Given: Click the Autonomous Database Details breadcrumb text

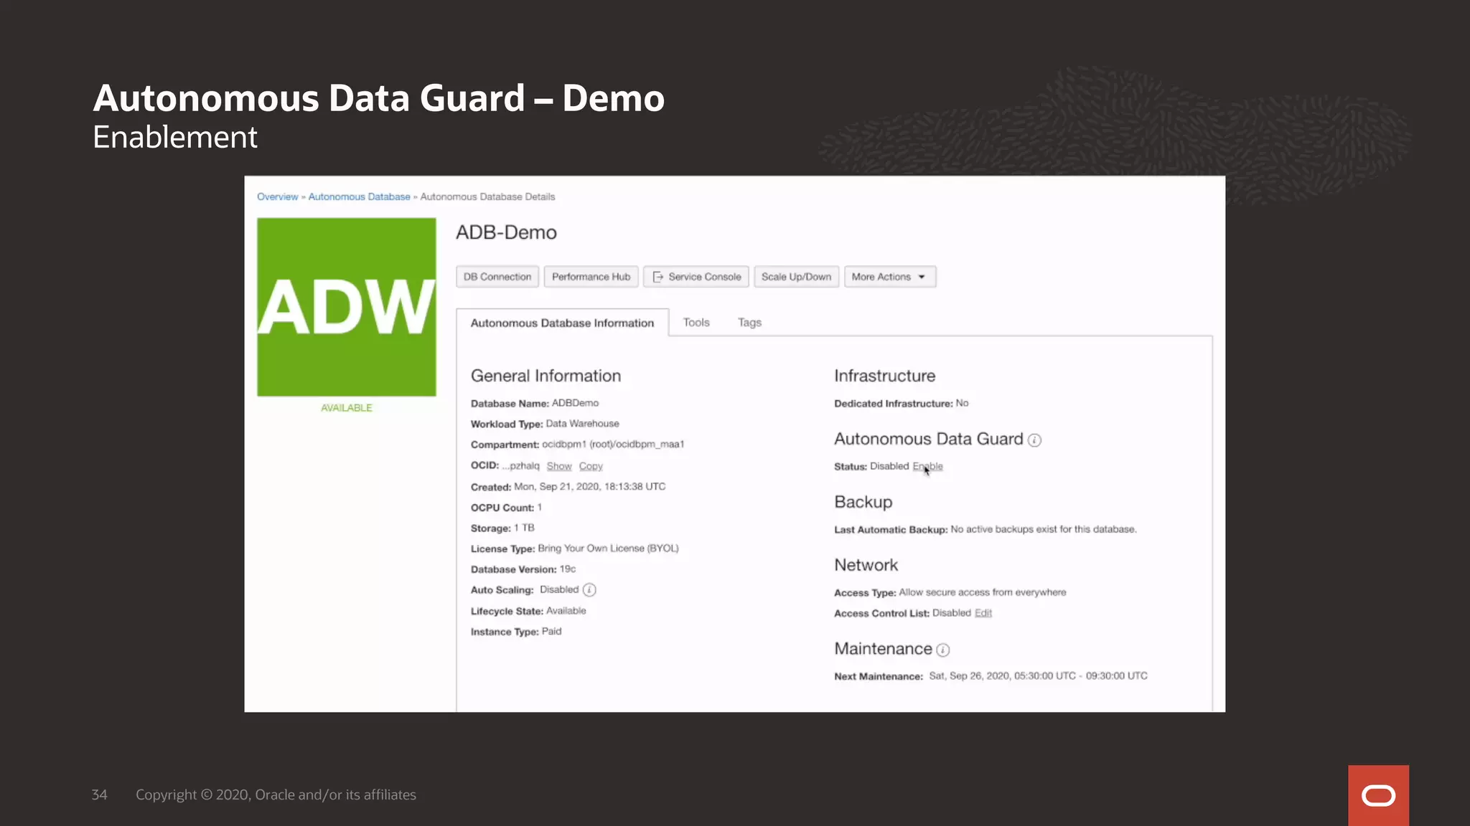Looking at the screenshot, I should [x=488, y=196].
